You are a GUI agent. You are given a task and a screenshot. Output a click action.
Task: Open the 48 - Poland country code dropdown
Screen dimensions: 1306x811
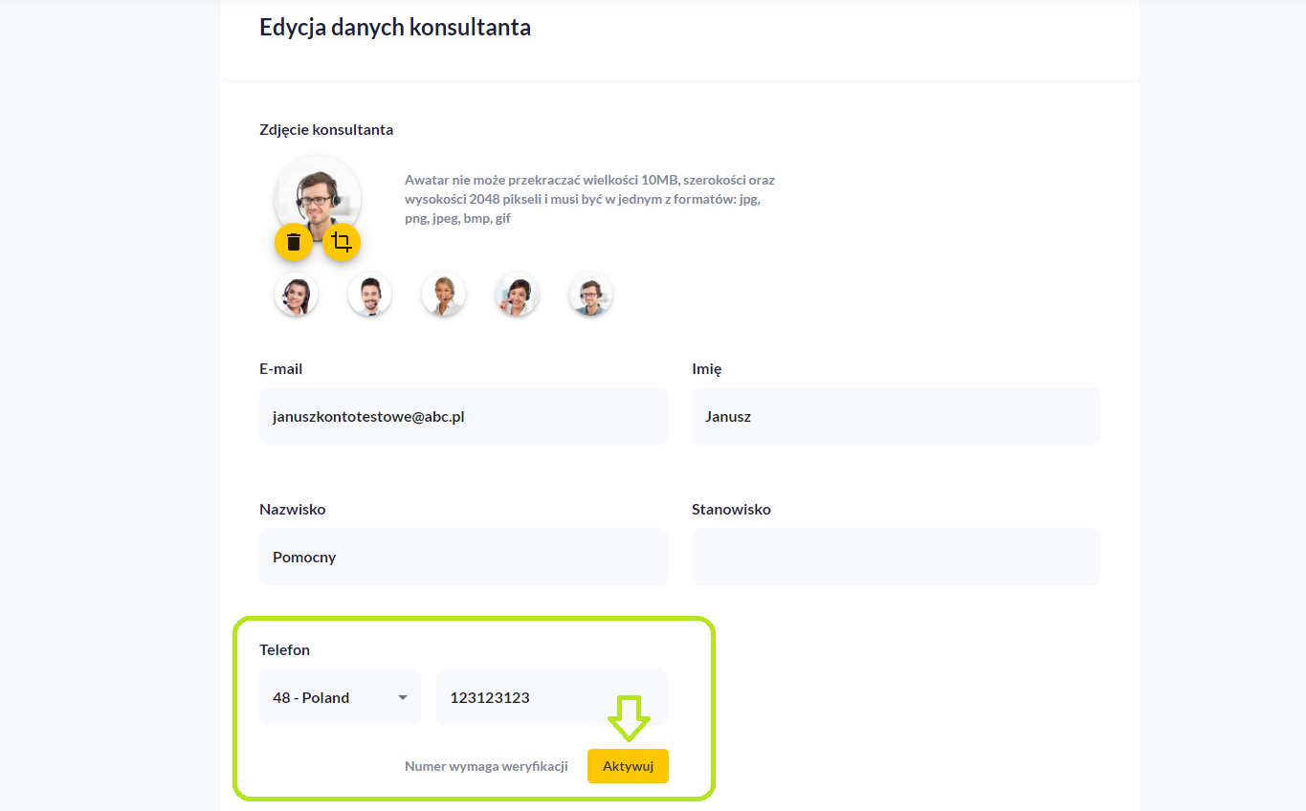pos(340,697)
